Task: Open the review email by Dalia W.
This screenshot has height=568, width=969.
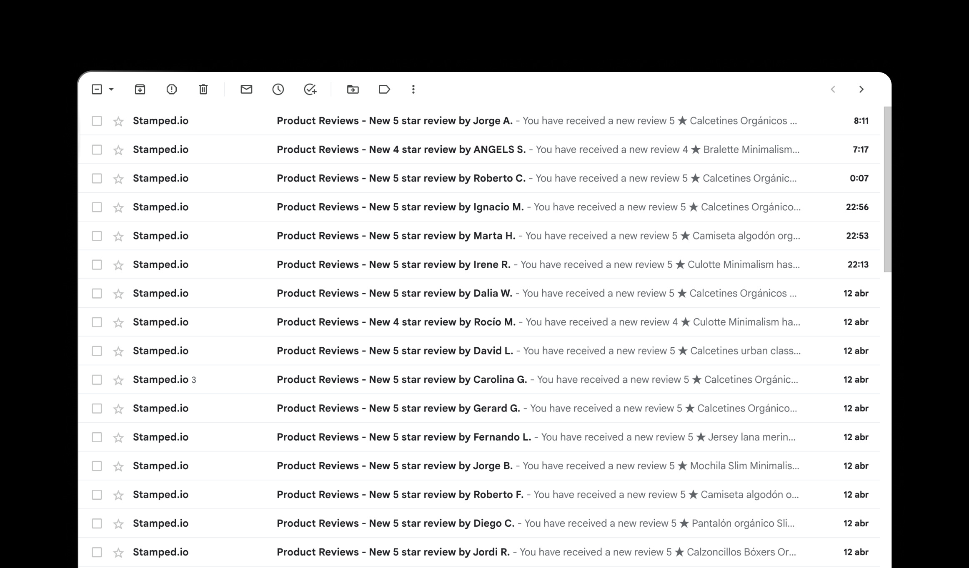Action: click(x=479, y=293)
